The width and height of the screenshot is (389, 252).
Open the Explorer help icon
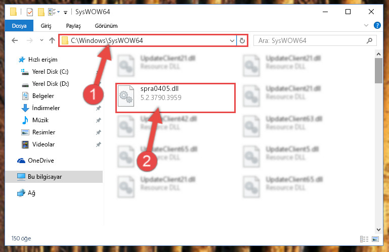[377, 25]
